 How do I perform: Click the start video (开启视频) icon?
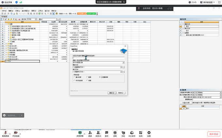pos(16,133)
